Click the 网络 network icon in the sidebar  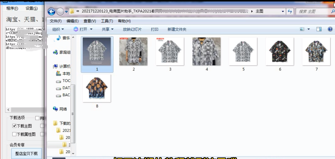point(55,109)
